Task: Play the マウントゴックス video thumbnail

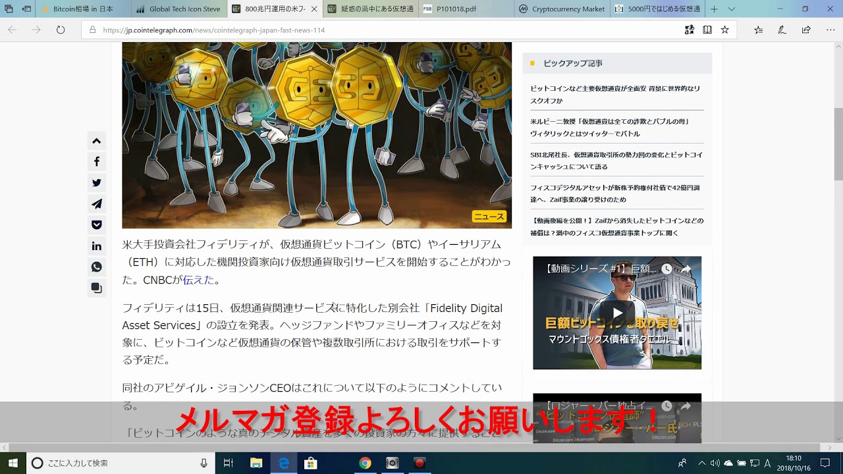Action: click(x=617, y=313)
